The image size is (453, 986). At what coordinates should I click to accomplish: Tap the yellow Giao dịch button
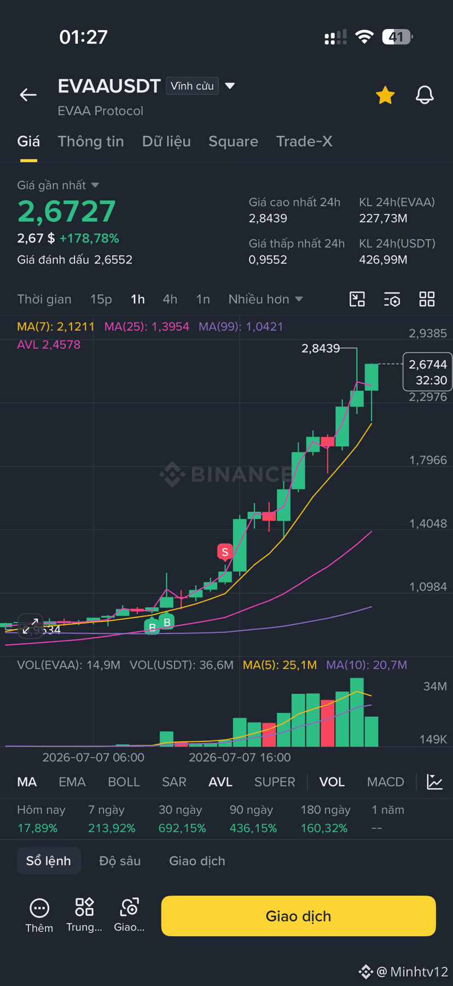coord(298,916)
